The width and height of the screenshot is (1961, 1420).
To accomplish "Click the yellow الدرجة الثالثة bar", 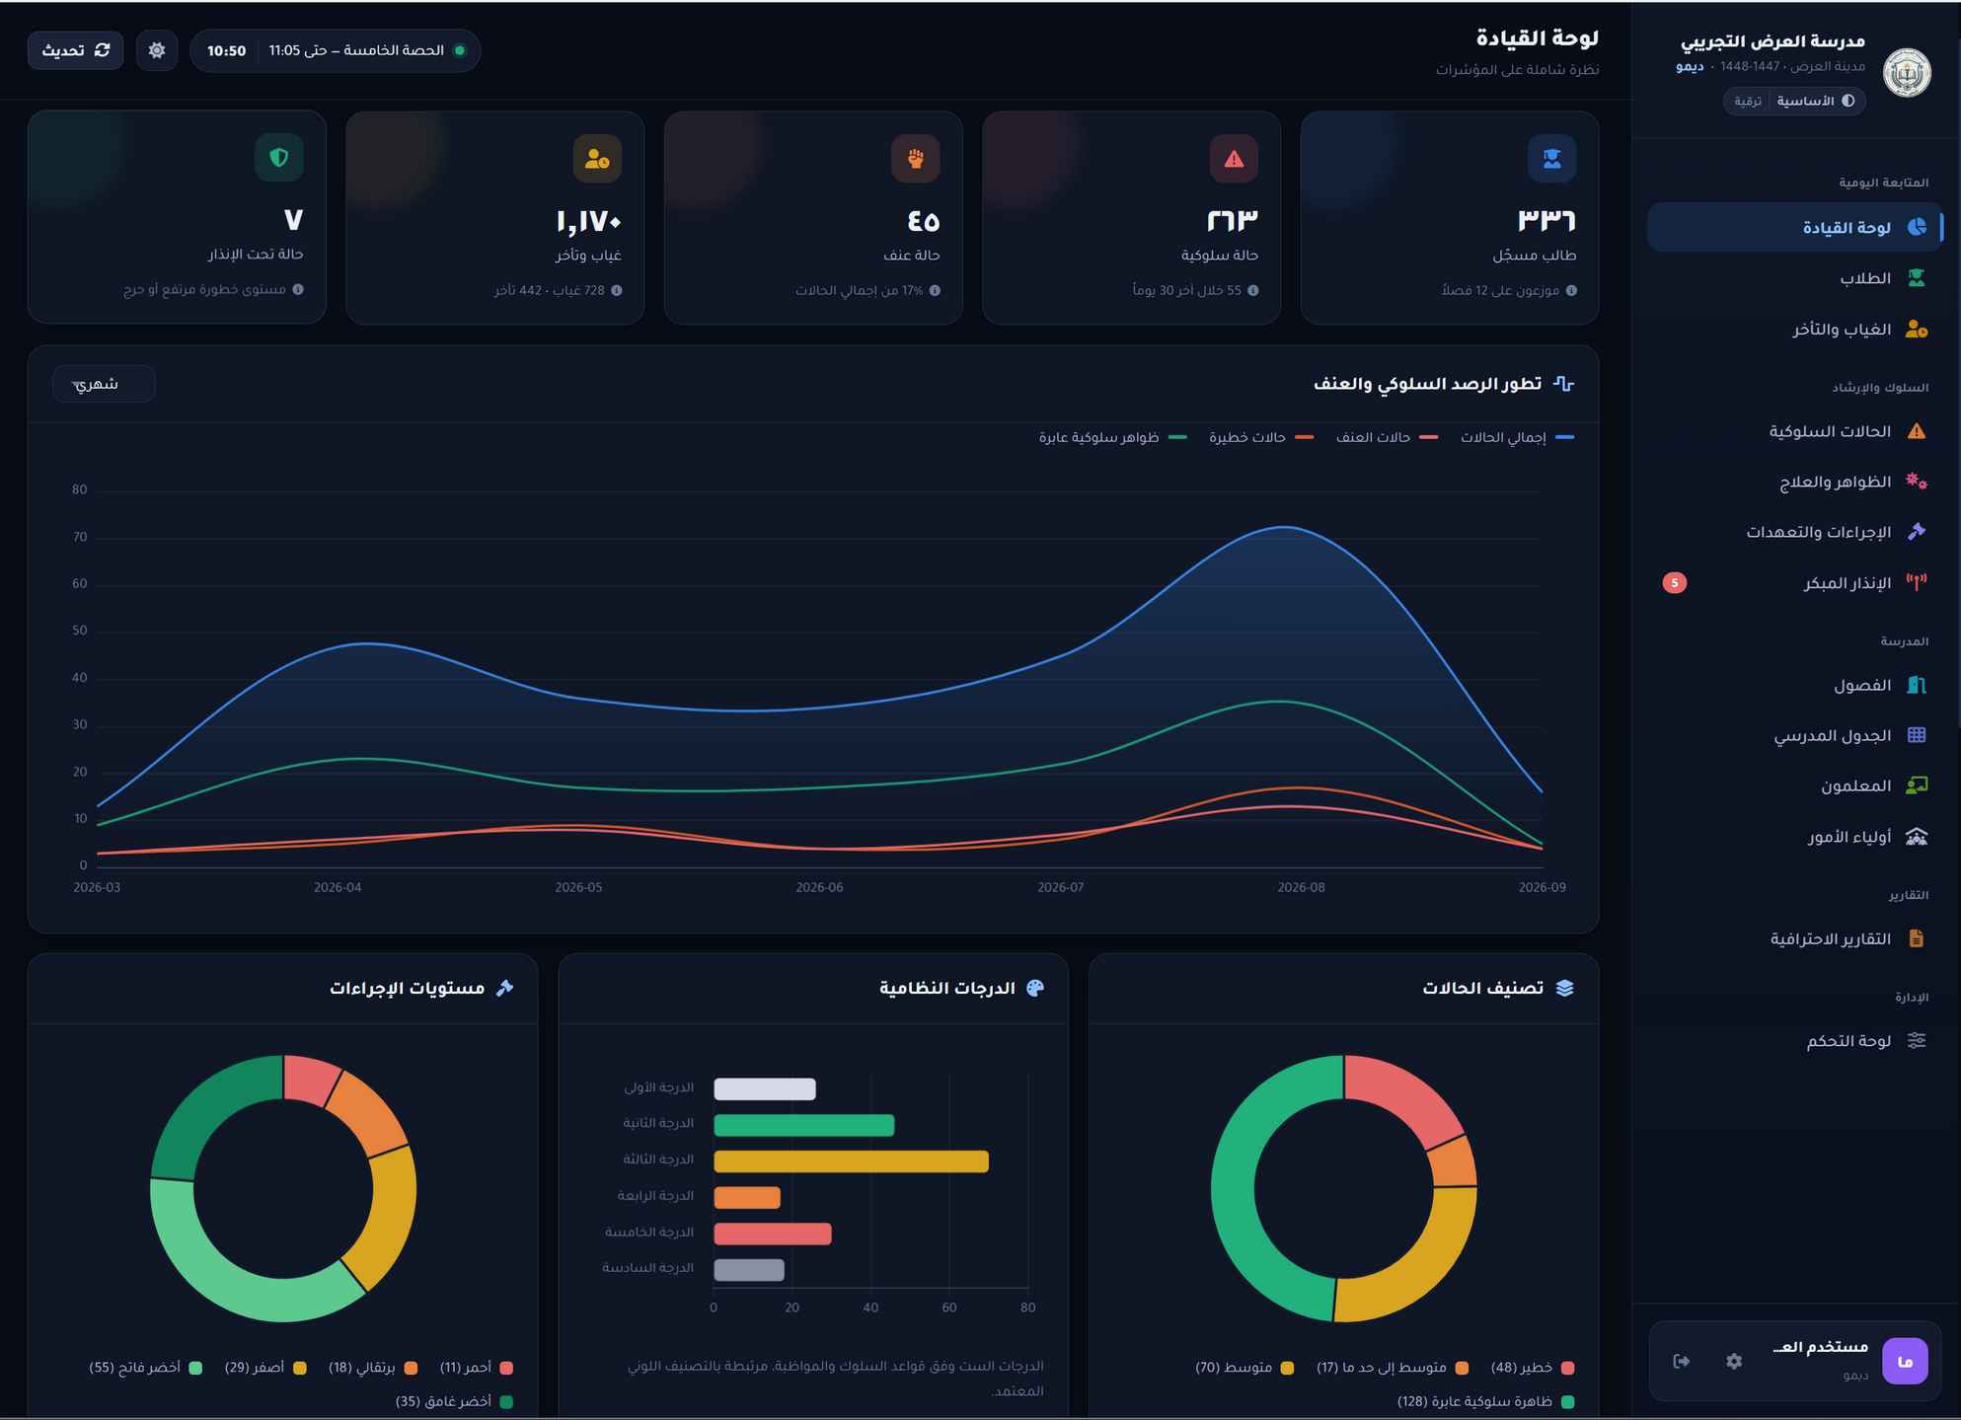I will (851, 1161).
